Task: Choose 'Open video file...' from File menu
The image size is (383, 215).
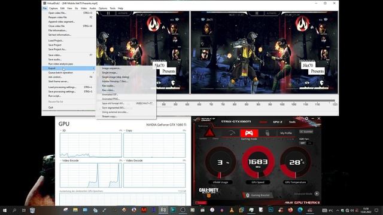Action: pyautogui.click(x=69, y=13)
